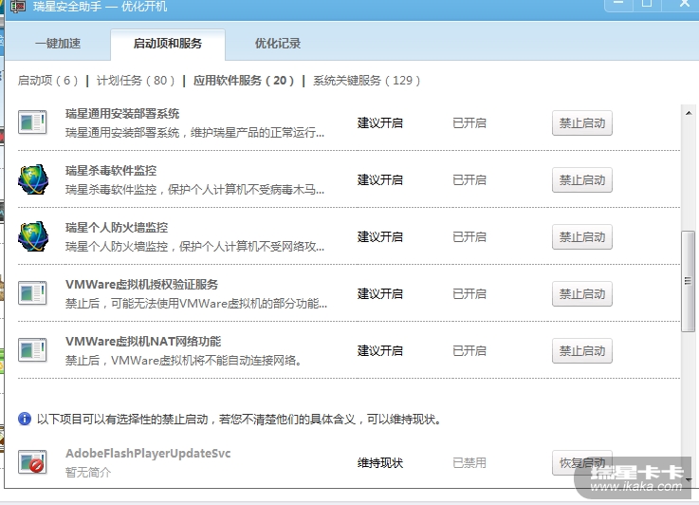Click the 瑞星个人防火墙监控 globe icon

click(33, 236)
